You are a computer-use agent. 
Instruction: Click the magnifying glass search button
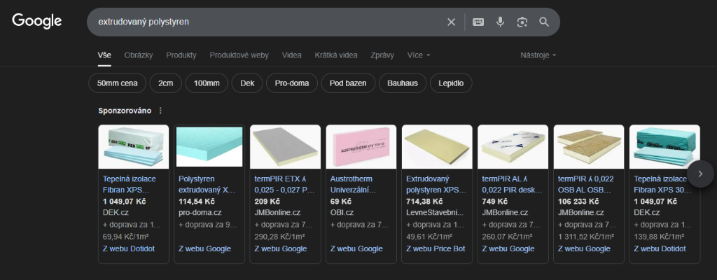(544, 22)
